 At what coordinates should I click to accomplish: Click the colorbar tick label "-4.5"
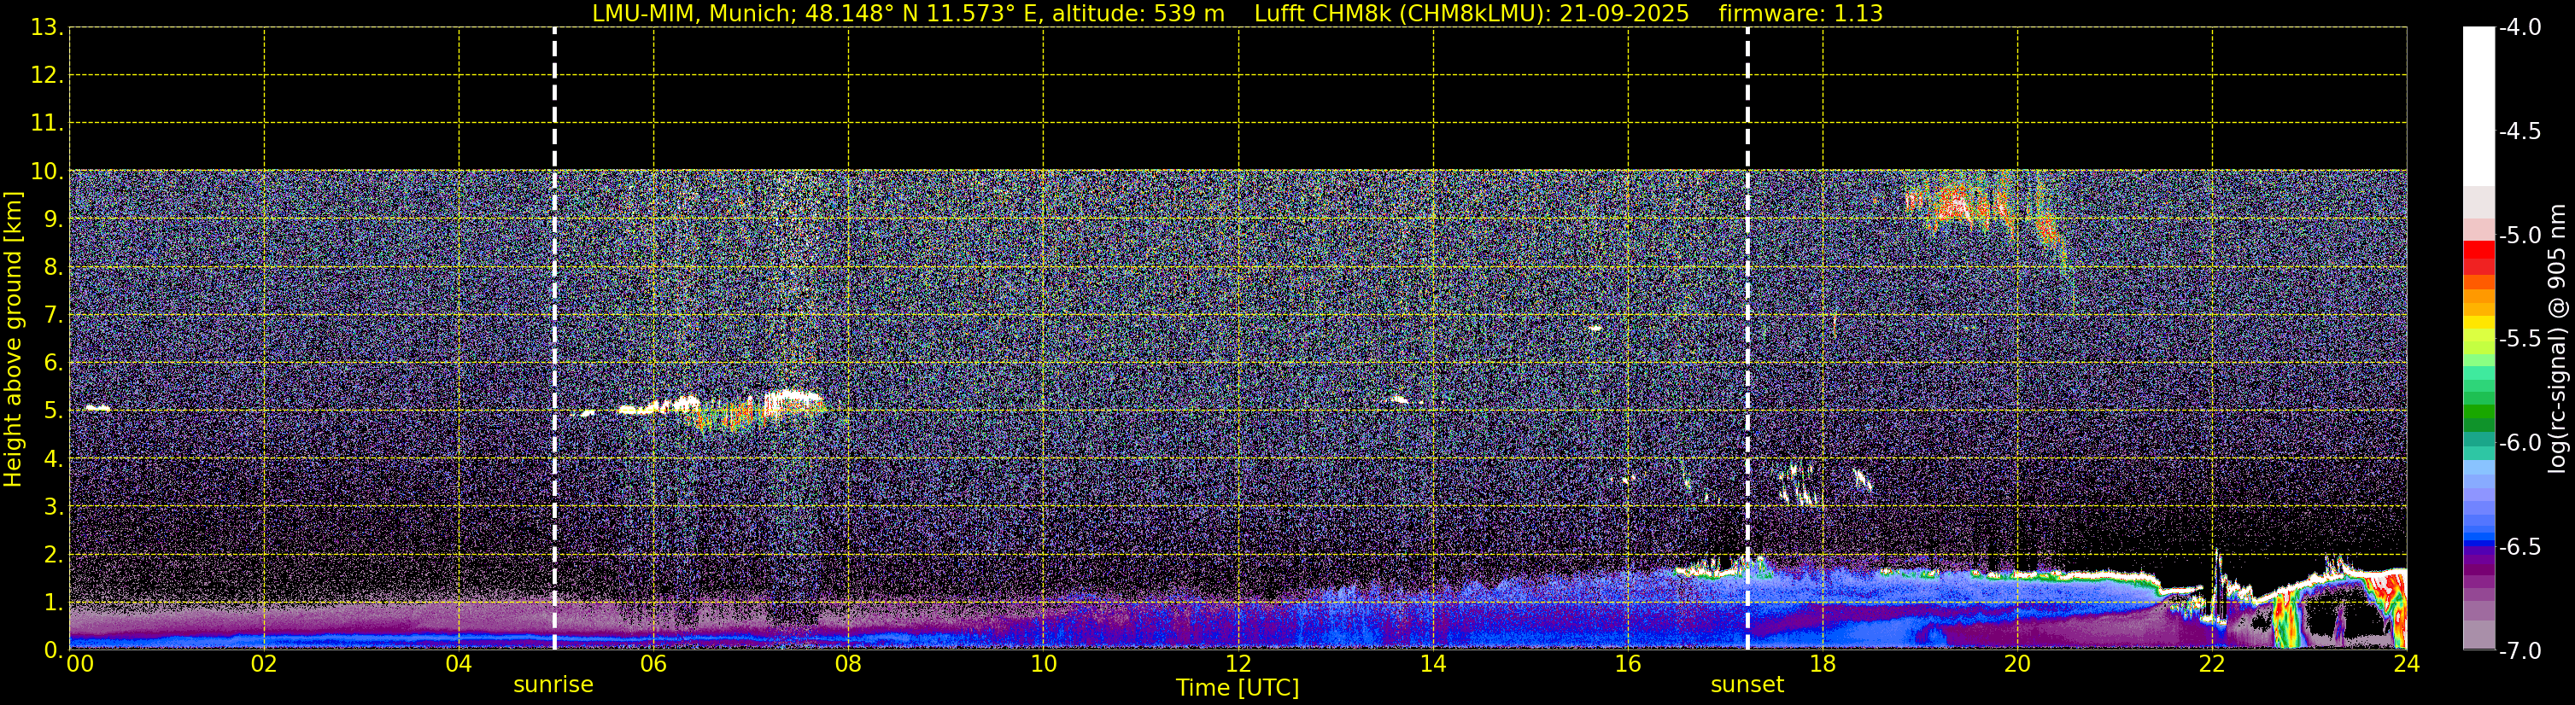(x=2519, y=131)
